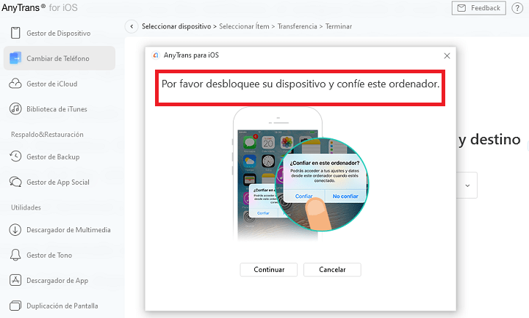Click the AnyTrans logo in dialog title
The height and width of the screenshot is (318, 529).
(156, 55)
